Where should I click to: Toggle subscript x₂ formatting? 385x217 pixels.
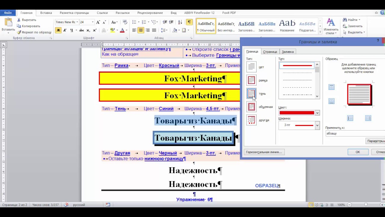(x=88, y=30)
